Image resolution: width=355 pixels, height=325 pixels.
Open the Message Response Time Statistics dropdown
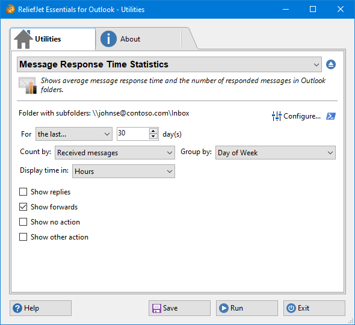point(169,64)
